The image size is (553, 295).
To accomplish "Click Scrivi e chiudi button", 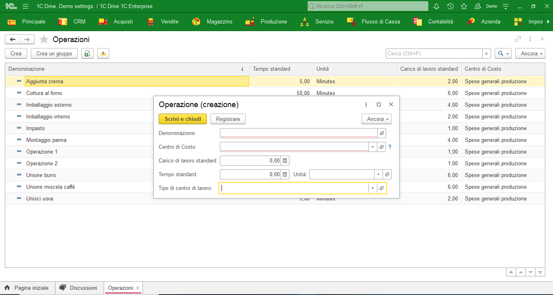I will (183, 119).
